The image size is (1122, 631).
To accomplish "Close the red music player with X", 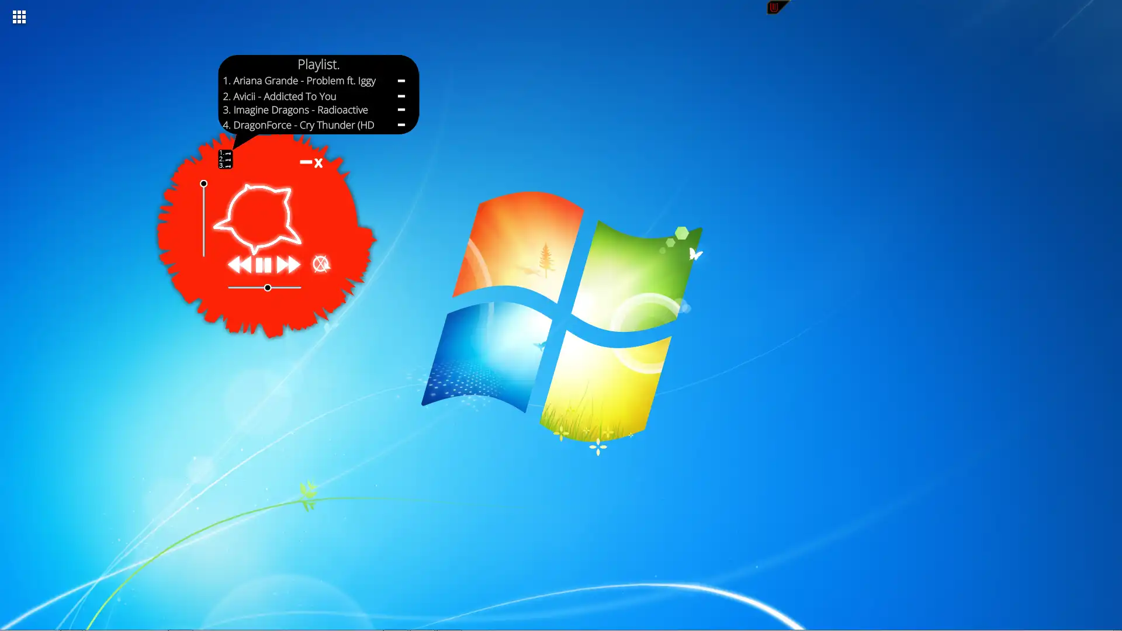I will click(x=318, y=163).
